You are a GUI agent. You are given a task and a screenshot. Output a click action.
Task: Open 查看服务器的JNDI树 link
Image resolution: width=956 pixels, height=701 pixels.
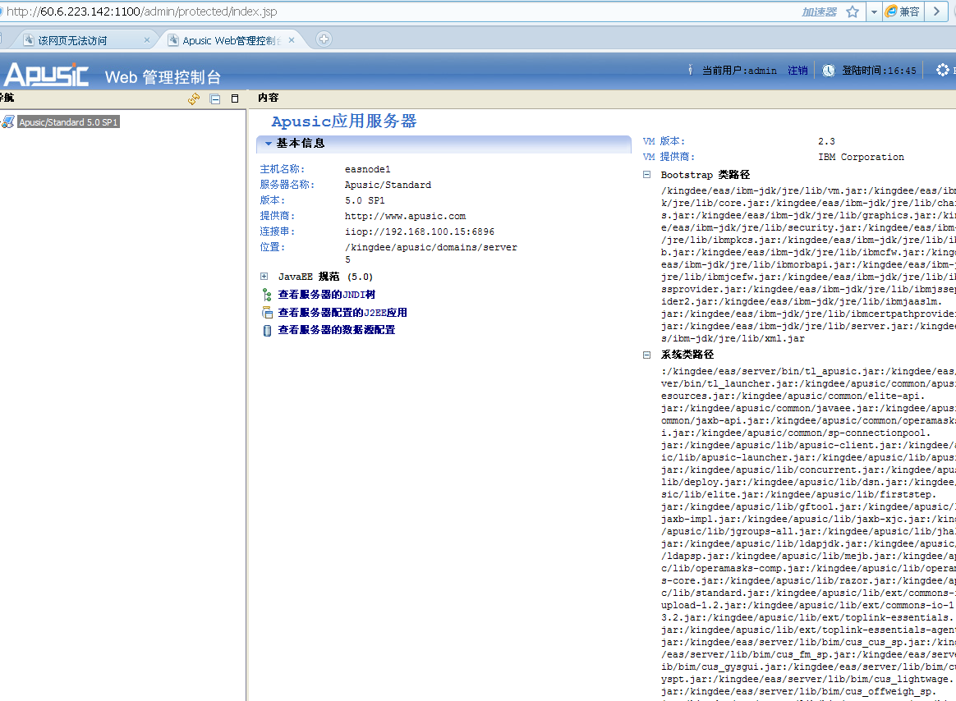pos(327,295)
